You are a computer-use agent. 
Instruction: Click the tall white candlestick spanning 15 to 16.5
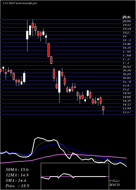[59, 82]
